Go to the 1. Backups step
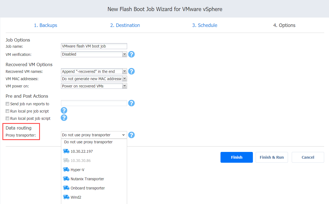This screenshot has width=329, height=204. coord(46,25)
